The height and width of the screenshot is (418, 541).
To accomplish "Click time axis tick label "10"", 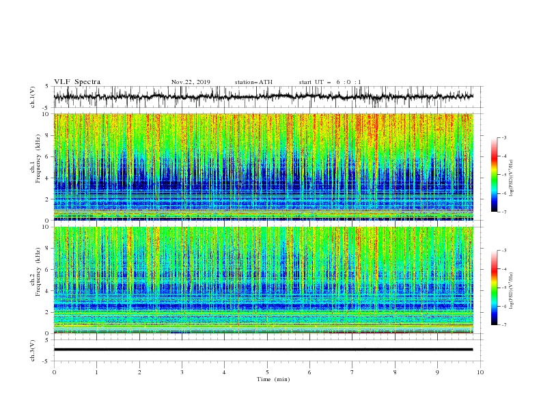I will pos(480,372).
